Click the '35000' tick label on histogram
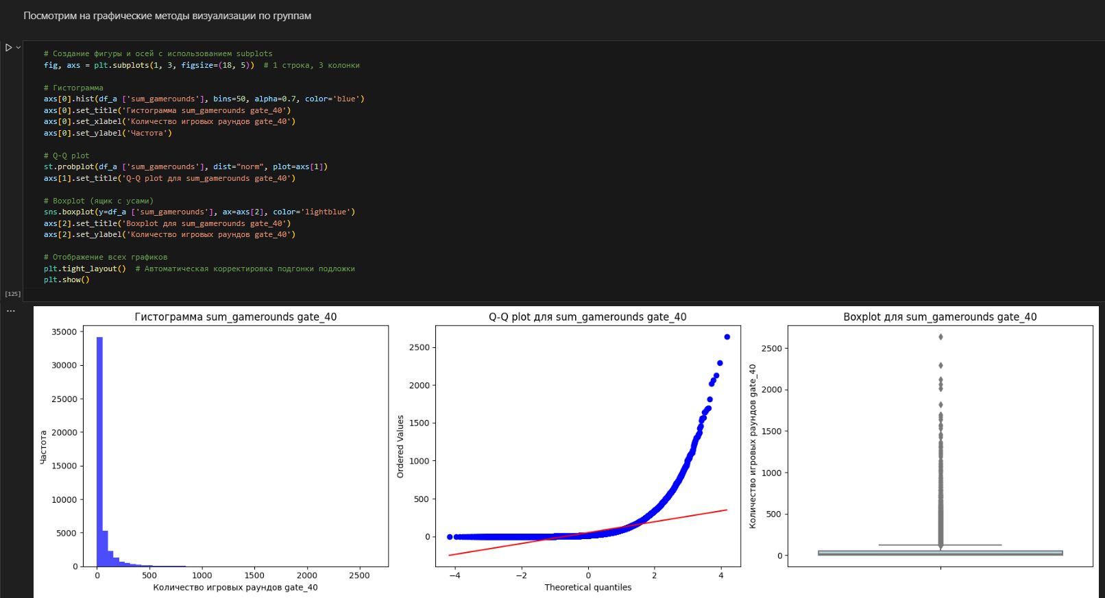Screen dimensions: 1105x598 tap(64, 332)
